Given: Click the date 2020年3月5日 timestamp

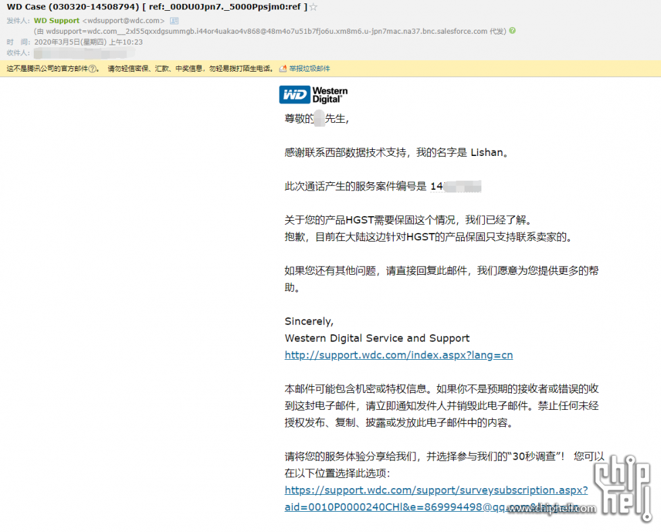Looking at the screenshot, I should [88, 42].
